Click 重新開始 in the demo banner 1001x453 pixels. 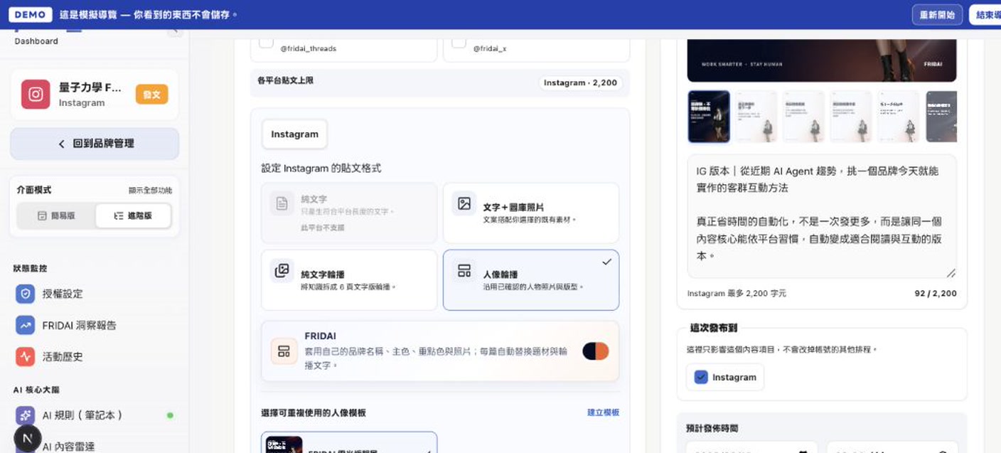click(937, 14)
